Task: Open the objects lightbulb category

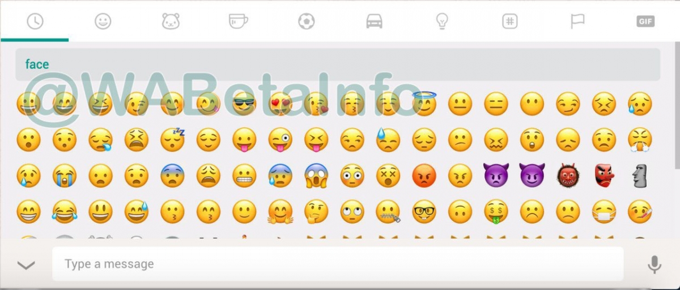Action: point(442,22)
